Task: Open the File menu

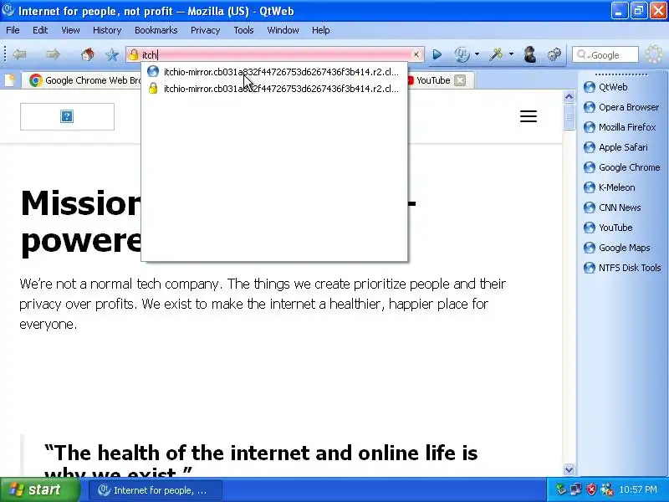Action: tap(13, 30)
